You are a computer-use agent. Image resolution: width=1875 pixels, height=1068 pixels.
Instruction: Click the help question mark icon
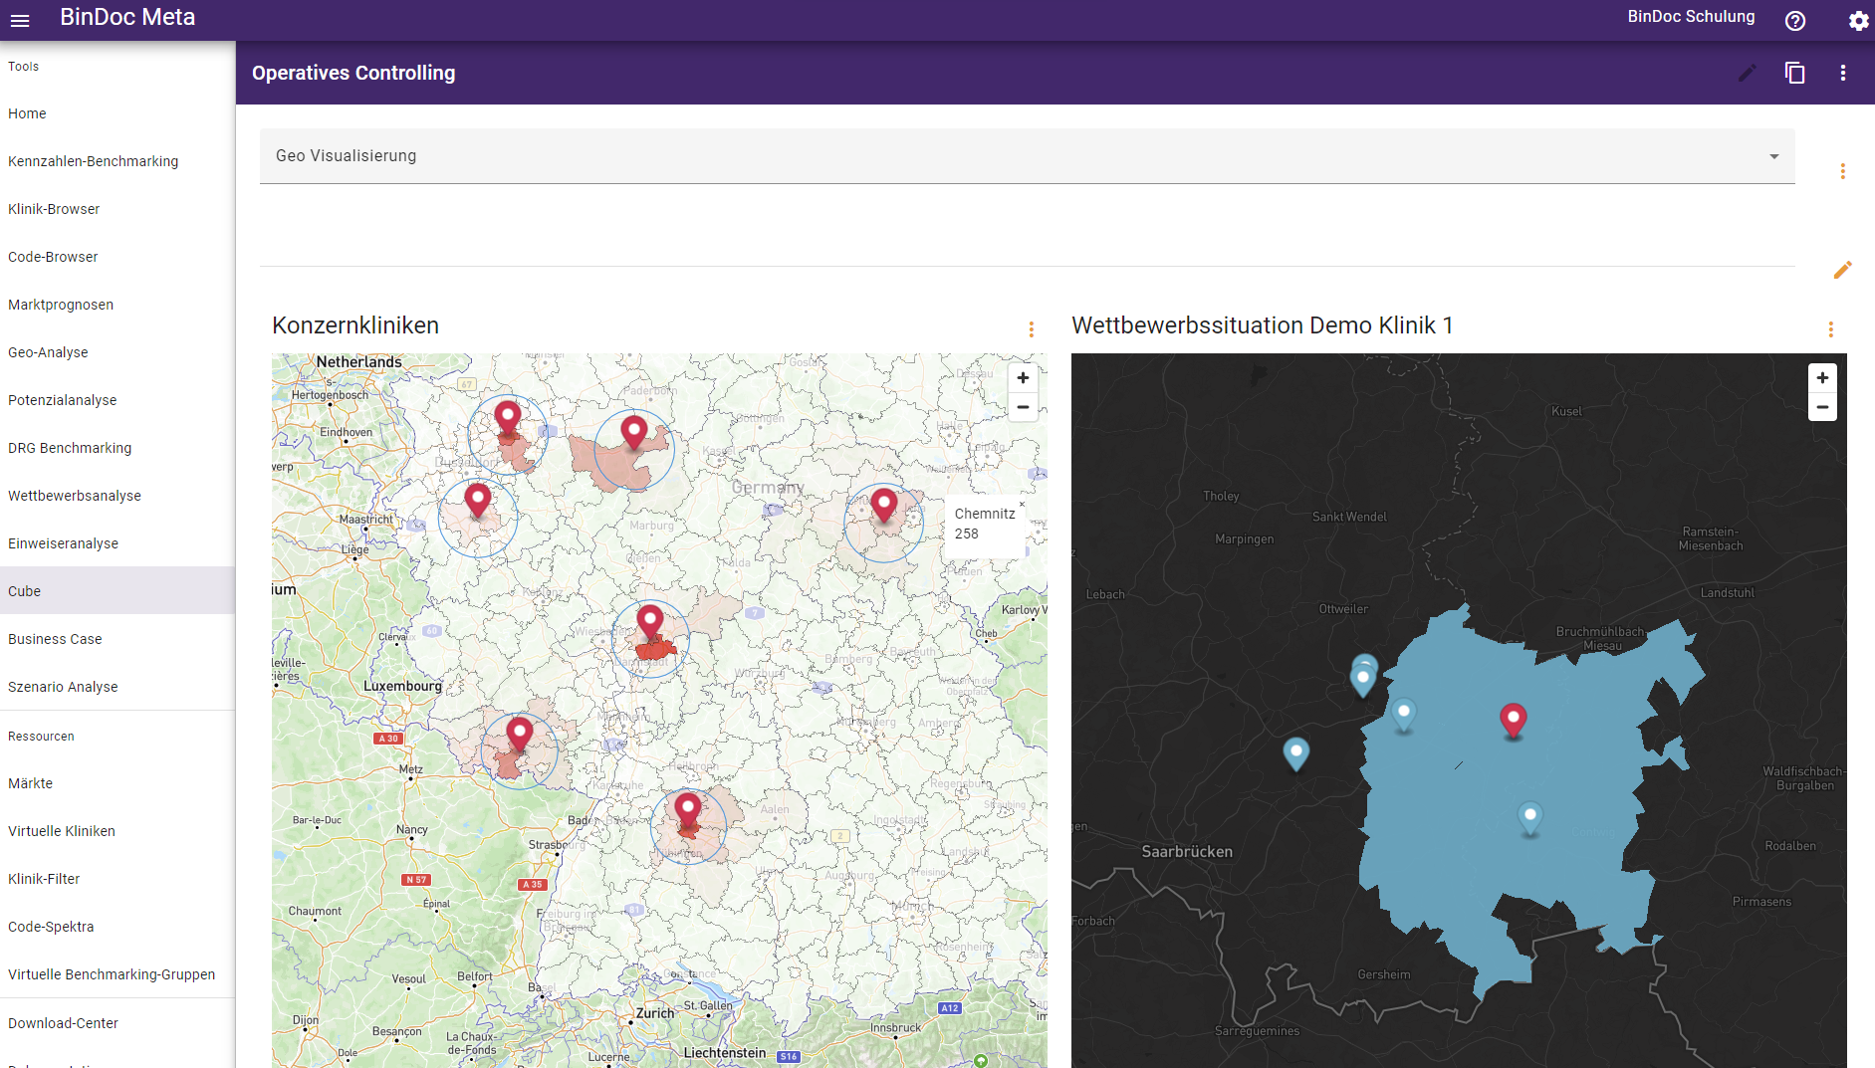tap(1794, 21)
